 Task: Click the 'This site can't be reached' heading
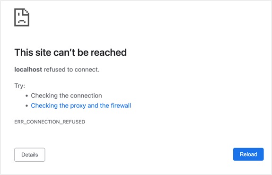70,52
